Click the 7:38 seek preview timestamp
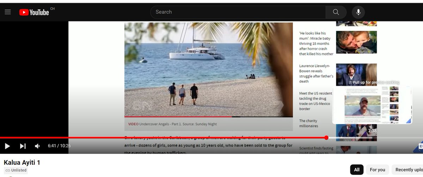423x177 pixels. coord(372,130)
